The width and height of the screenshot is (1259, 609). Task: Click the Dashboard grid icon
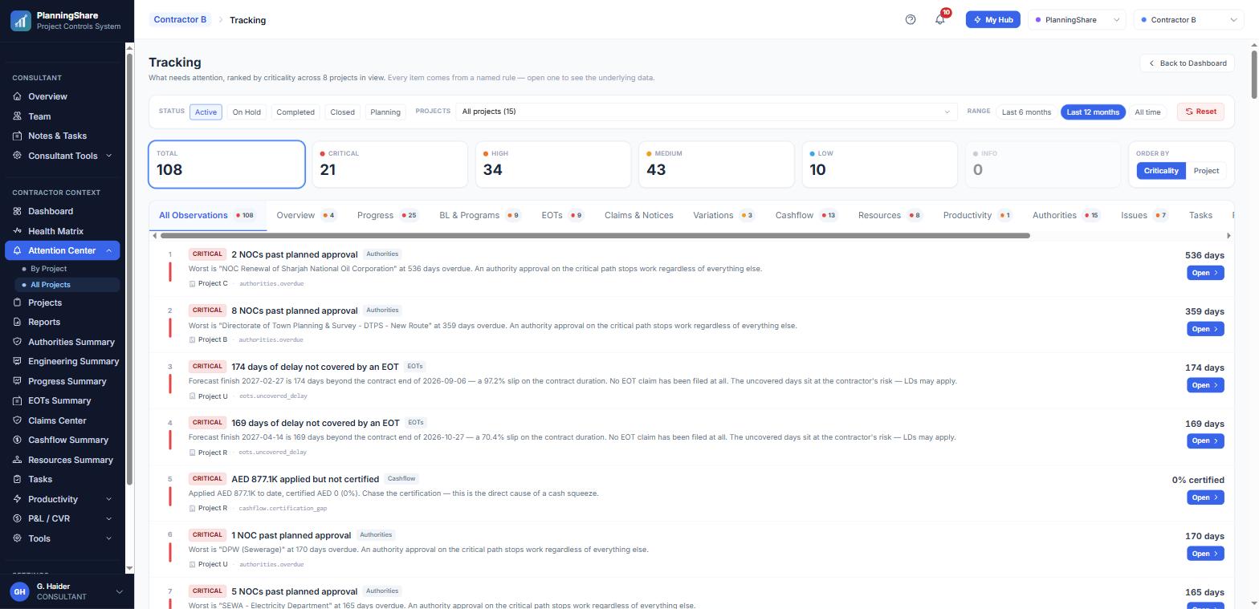point(18,211)
